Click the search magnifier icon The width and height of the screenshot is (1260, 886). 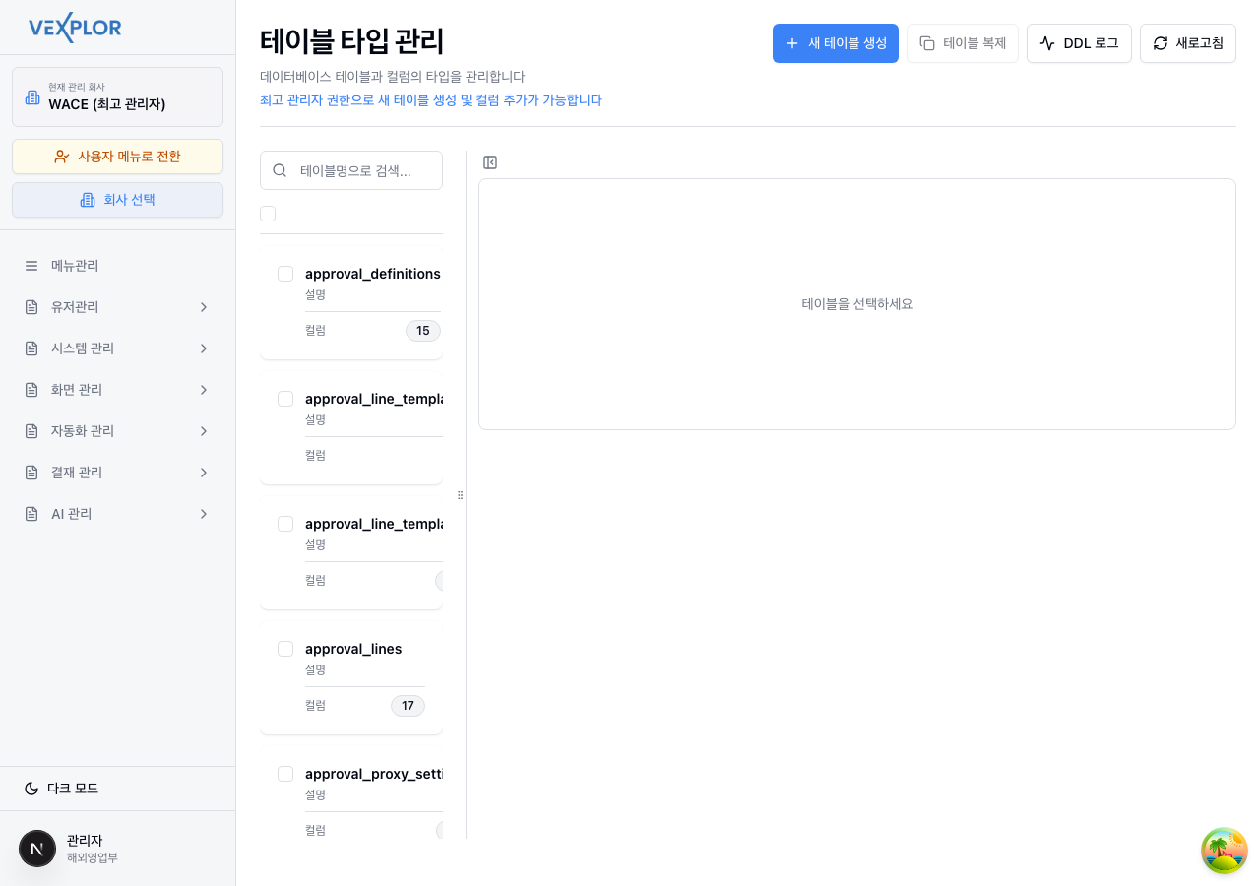(x=280, y=170)
